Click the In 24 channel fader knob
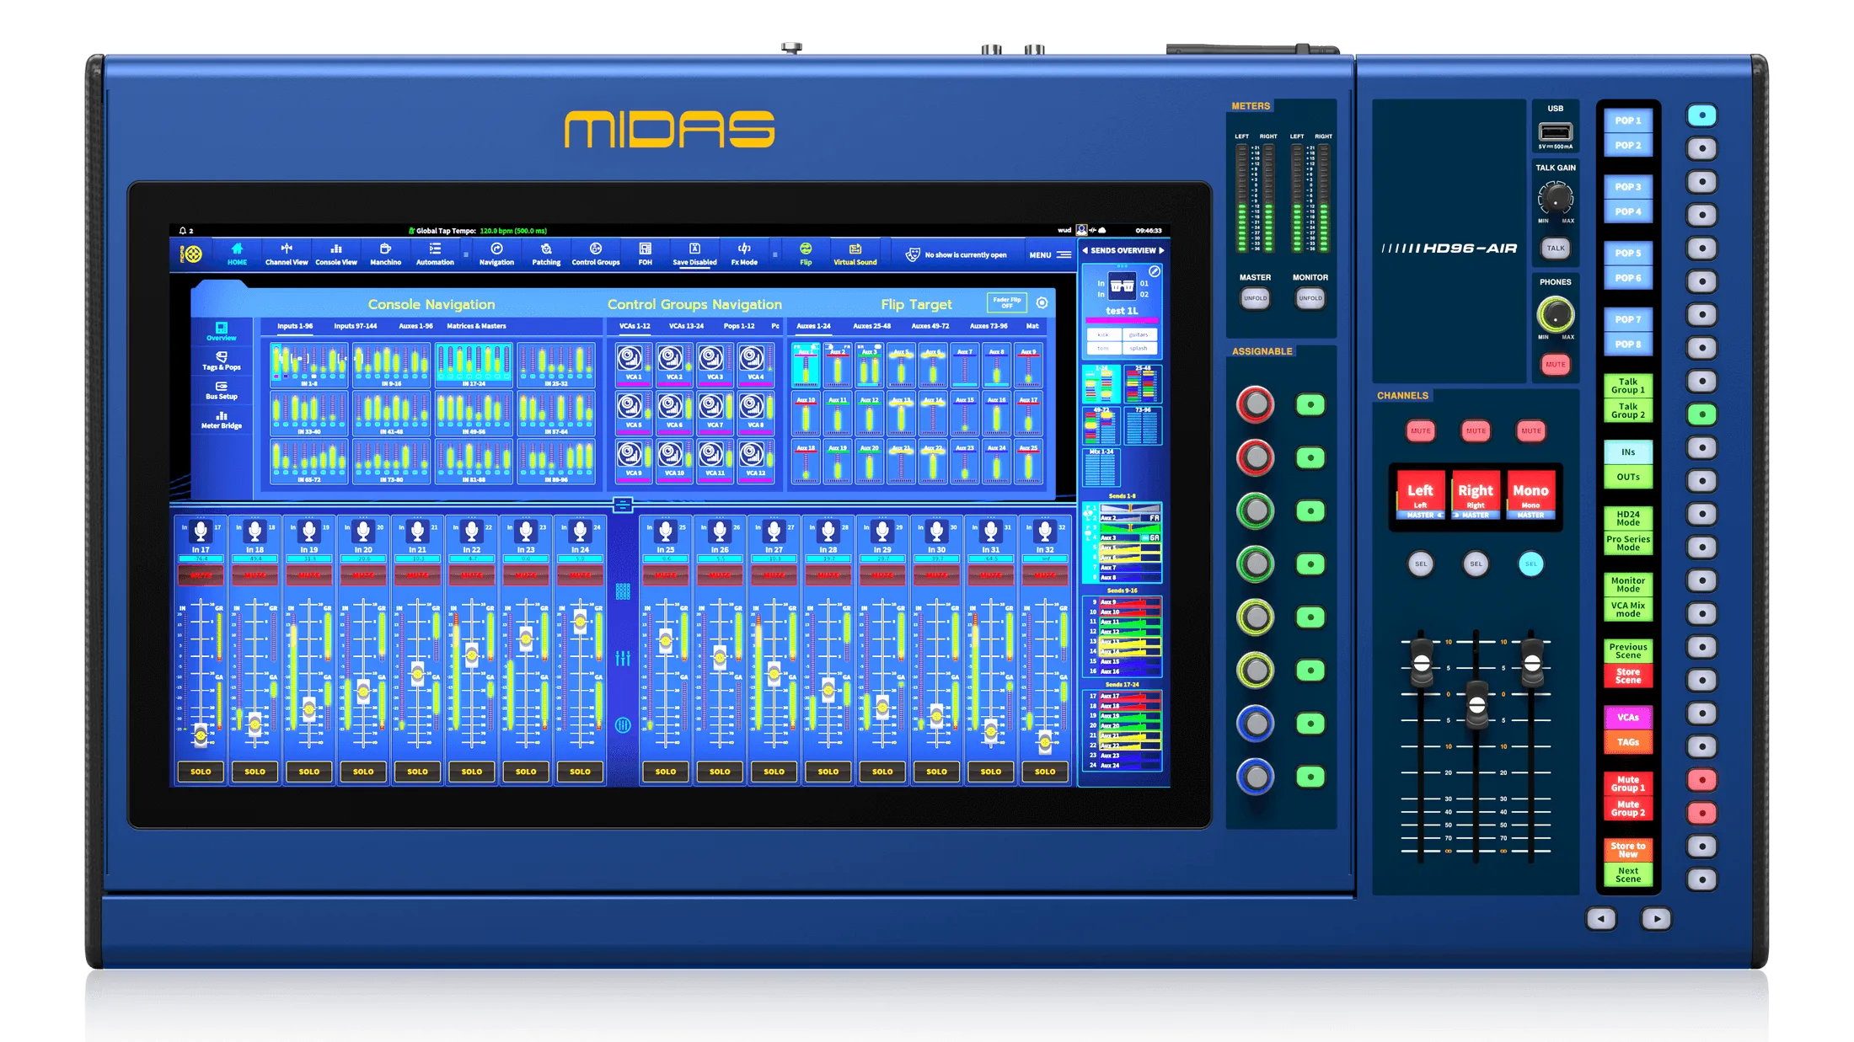 coord(580,623)
